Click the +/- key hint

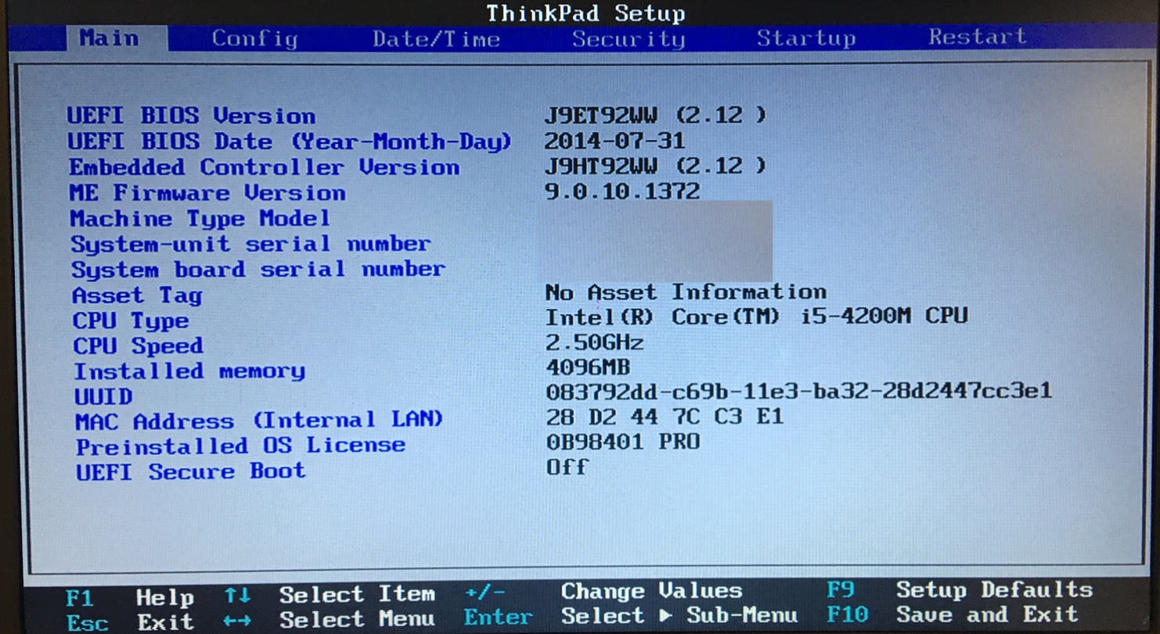pos(485,593)
